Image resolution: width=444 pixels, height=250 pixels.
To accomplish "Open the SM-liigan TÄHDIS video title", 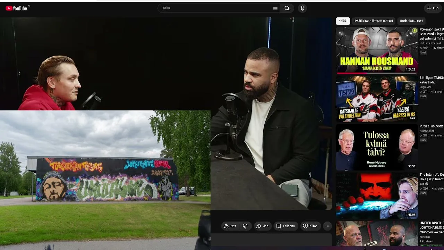I will [x=432, y=80].
